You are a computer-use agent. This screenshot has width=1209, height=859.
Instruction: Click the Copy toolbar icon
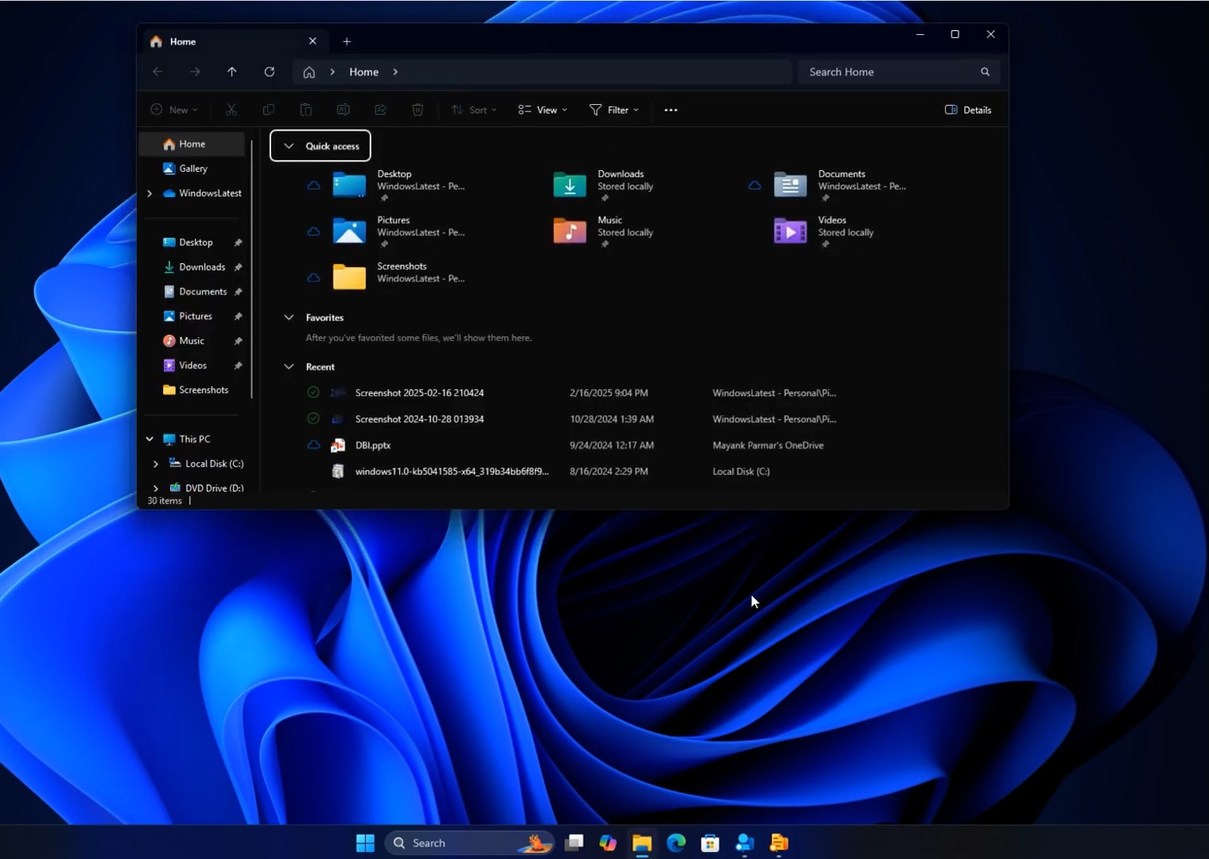(x=269, y=110)
